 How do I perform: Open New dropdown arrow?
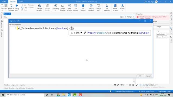tap(2, 10)
